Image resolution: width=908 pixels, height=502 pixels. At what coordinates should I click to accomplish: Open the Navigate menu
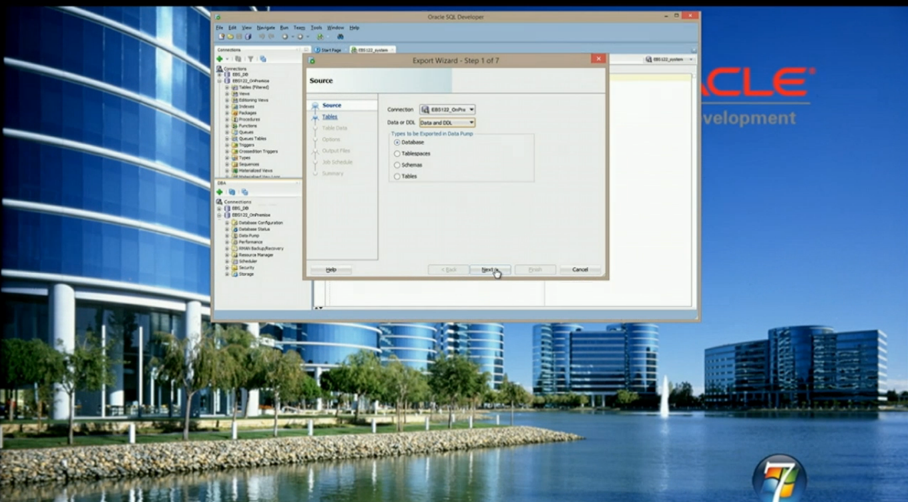click(266, 27)
